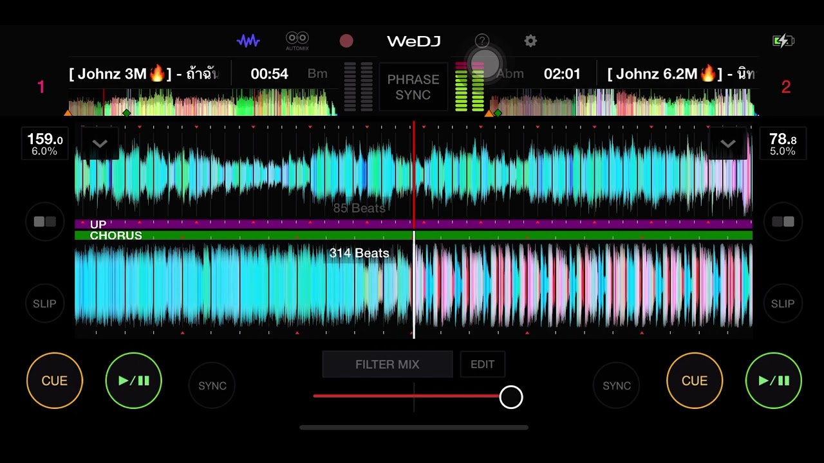Open the Automix feature
The image size is (824, 463).
click(x=297, y=41)
